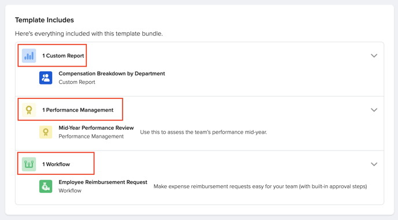
Task: Click the Template Includes heading
Action: [x=45, y=20]
